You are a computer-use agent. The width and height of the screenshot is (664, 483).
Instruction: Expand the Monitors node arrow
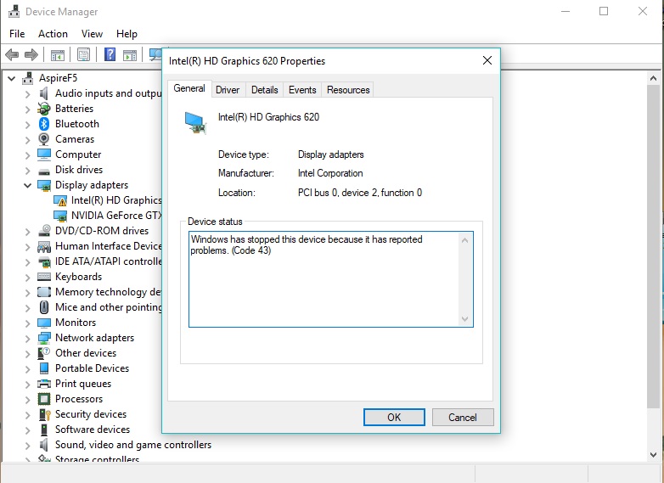click(28, 323)
